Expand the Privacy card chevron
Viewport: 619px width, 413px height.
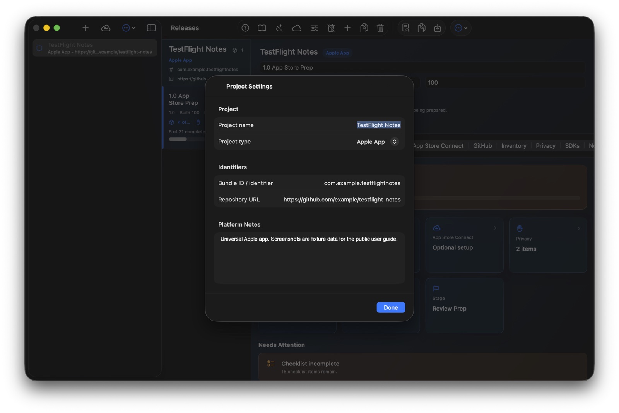coord(578,229)
